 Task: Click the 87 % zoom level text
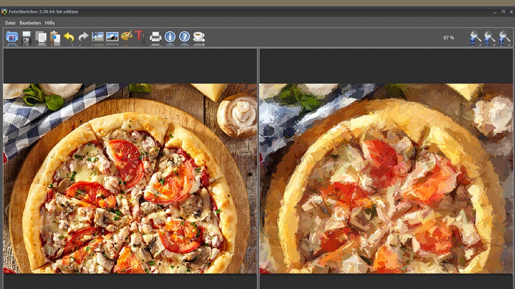point(449,38)
